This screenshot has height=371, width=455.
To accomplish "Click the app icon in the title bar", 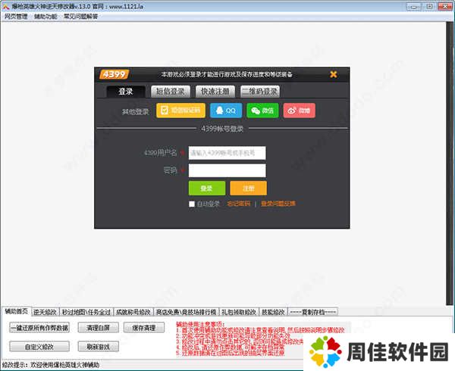I will [6, 6].
